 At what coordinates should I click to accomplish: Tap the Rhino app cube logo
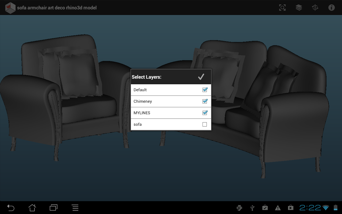click(x=10, y=8)
